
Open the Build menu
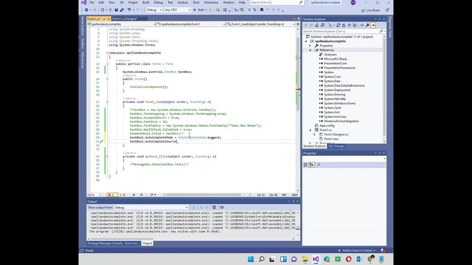pos(146,3)
